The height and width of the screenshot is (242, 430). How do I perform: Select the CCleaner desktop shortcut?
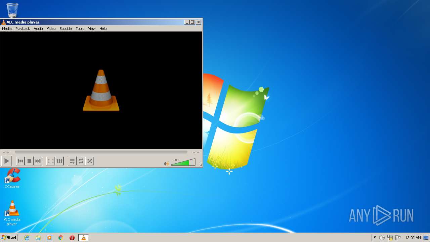pyautogui.click(x=12, y=178)
